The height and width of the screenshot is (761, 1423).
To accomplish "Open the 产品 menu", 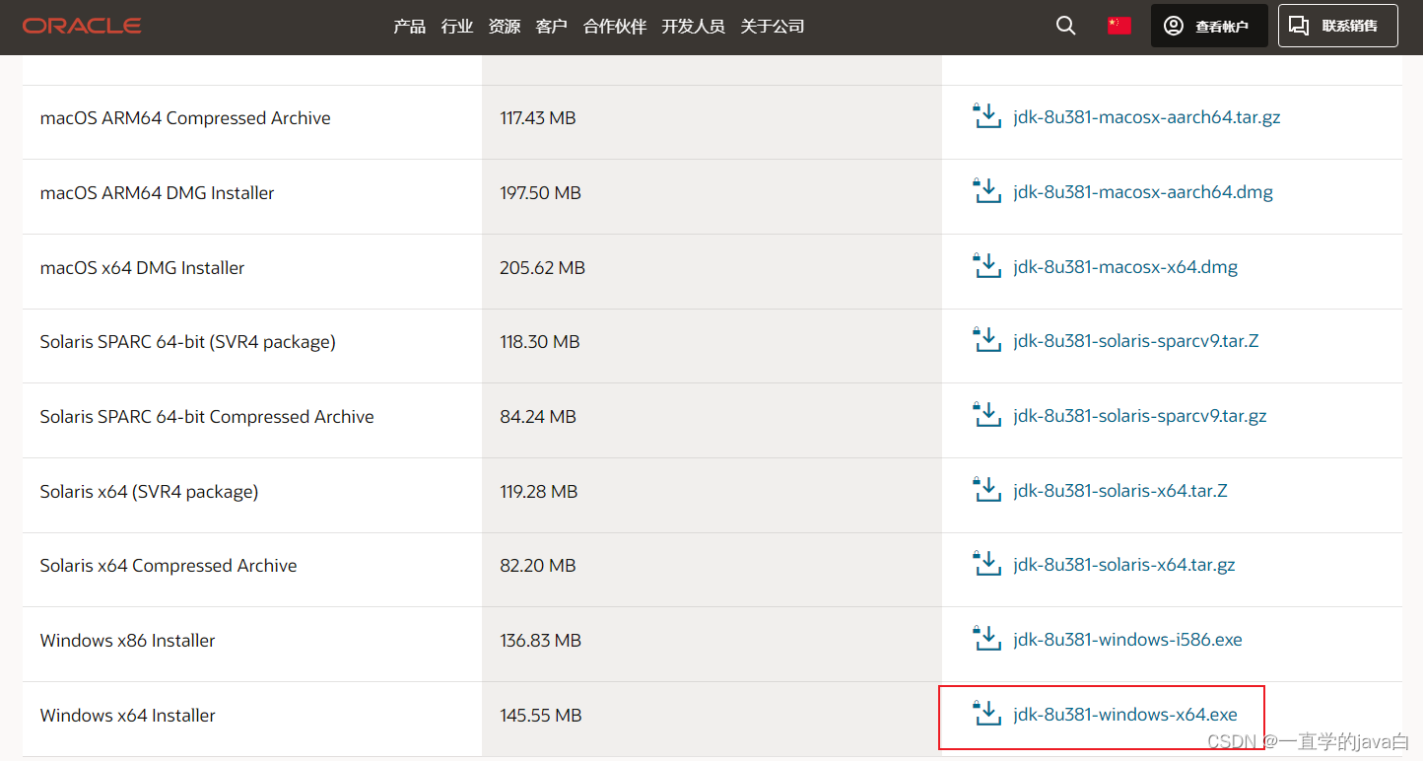I will pyautogui.click(x=409, y=27).
